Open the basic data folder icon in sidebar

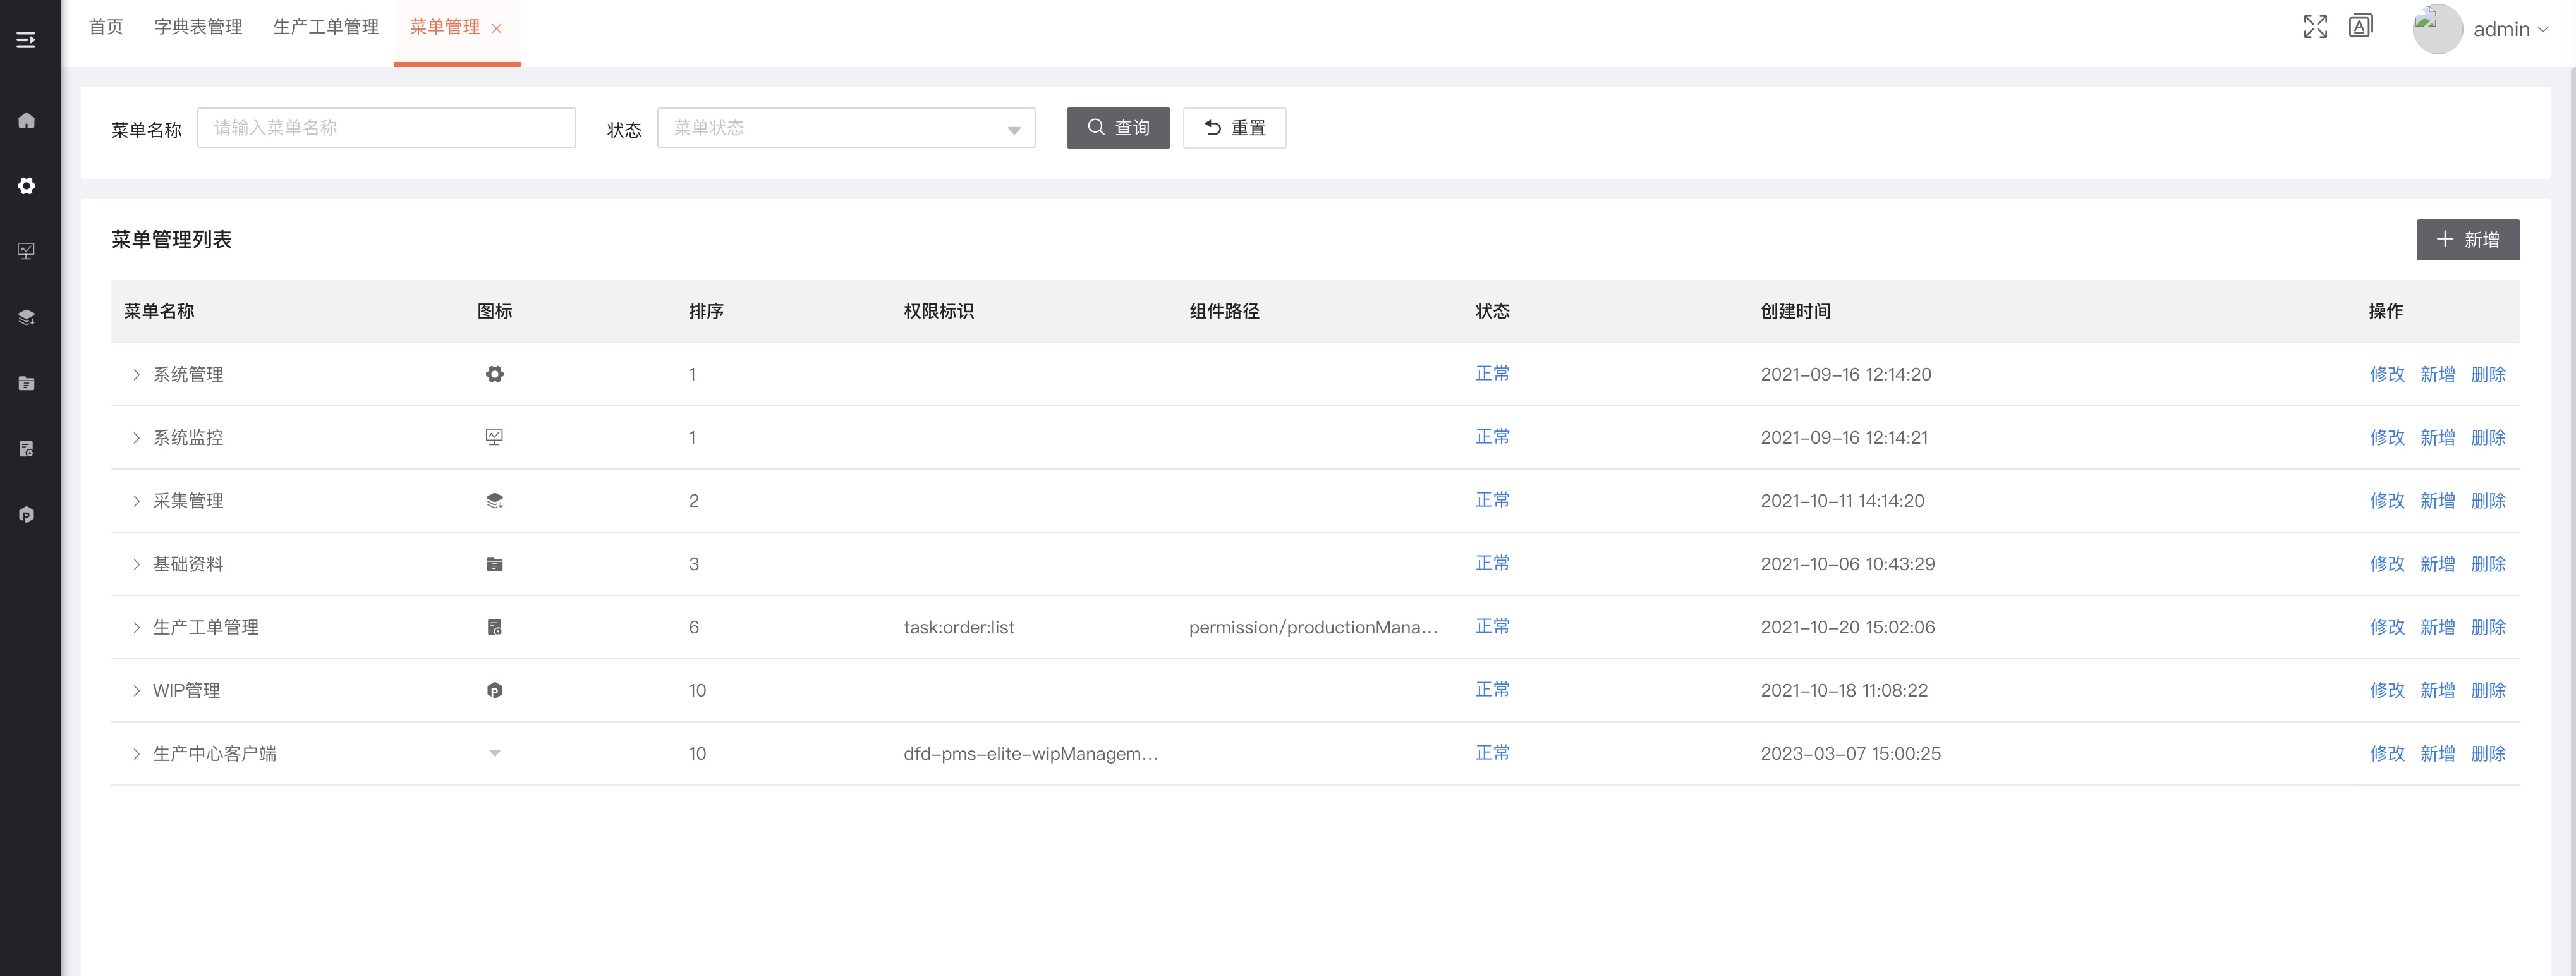(x=27, y=383)
